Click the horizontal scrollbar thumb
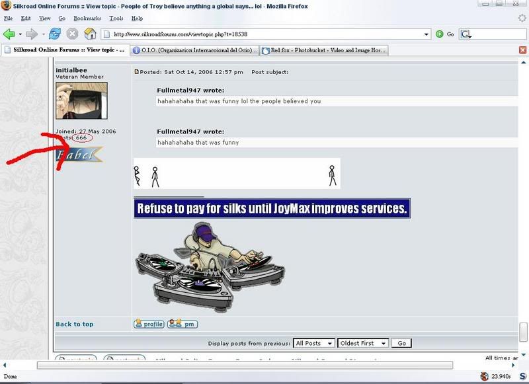Image resolution: width=529 pixels, height=384 pixels. [x=245, y=365]
